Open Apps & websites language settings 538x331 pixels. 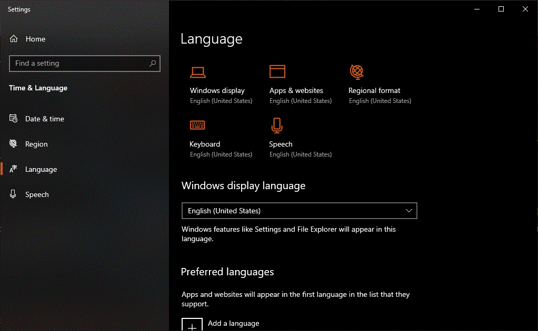click(277, 72)
